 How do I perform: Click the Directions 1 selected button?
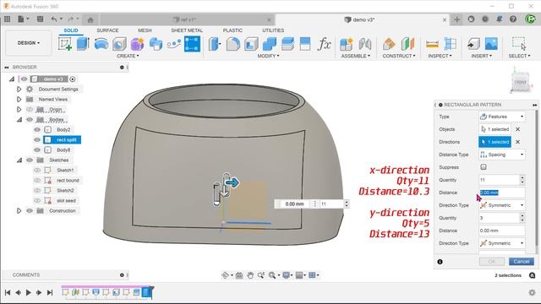point(495,142)
